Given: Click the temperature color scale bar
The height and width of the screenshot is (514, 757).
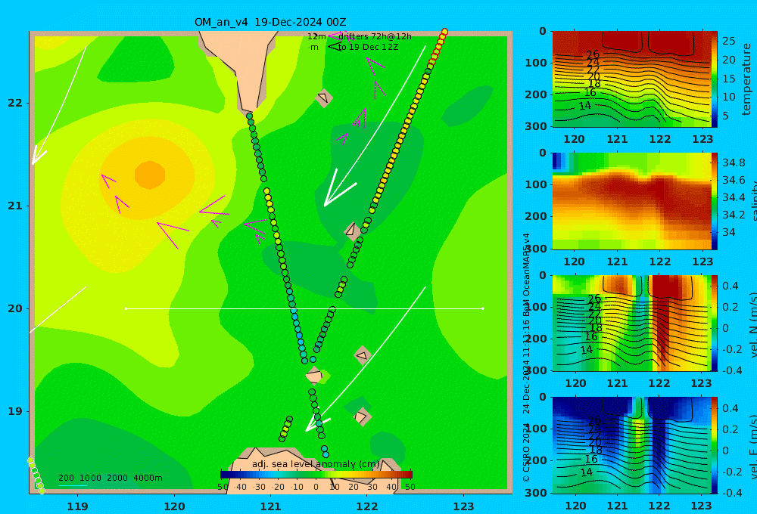Looking at the screenshot, I should pos(715,79).
